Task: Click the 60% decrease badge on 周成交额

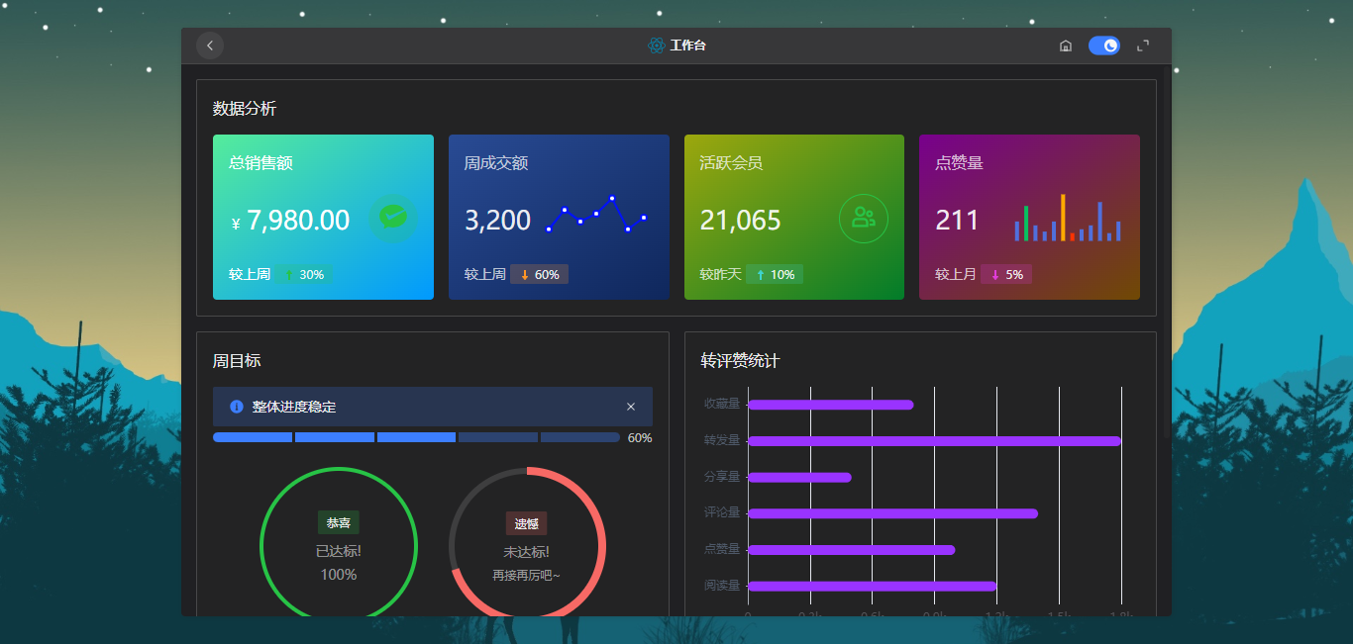Action: click(540, 274)
